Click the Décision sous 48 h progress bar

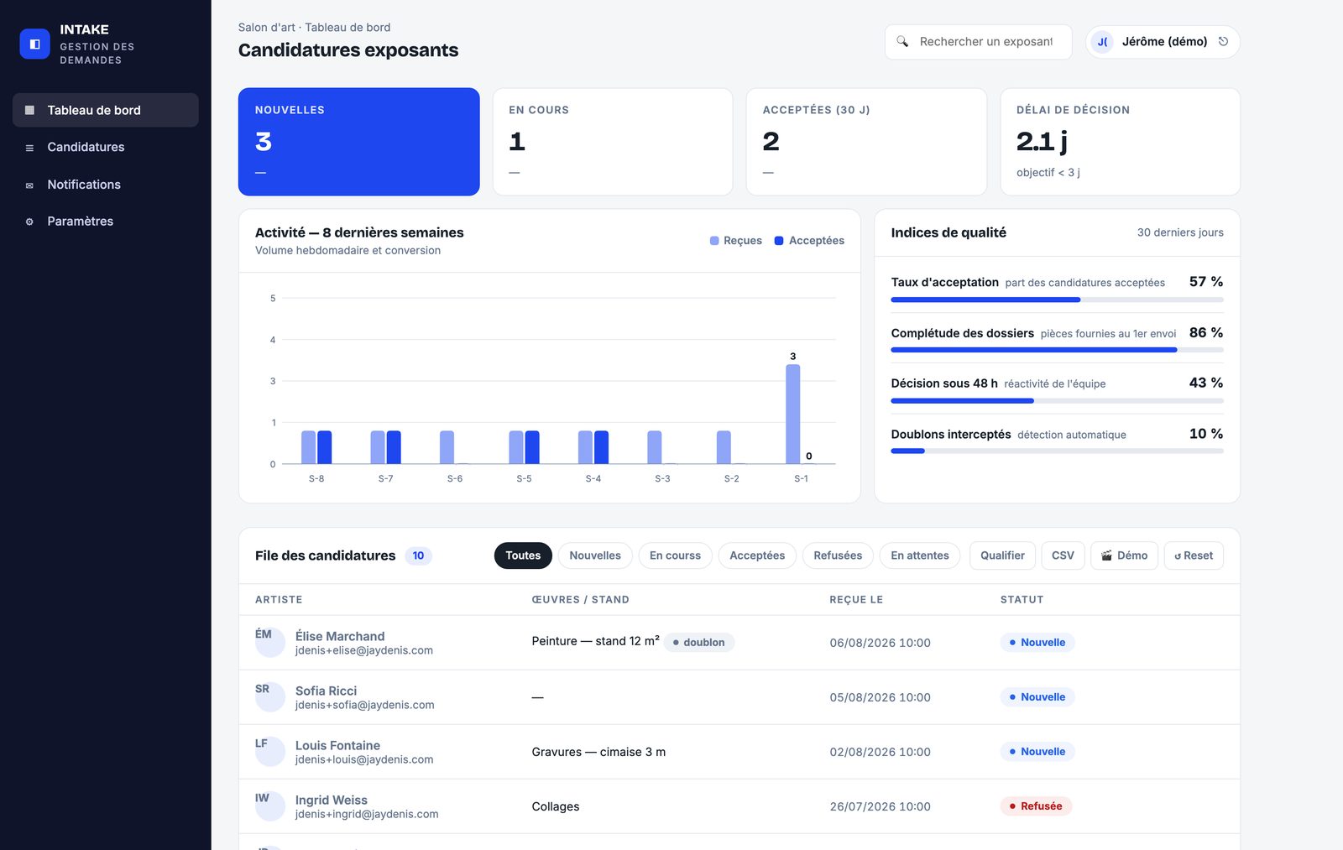tap(1057, 401)
